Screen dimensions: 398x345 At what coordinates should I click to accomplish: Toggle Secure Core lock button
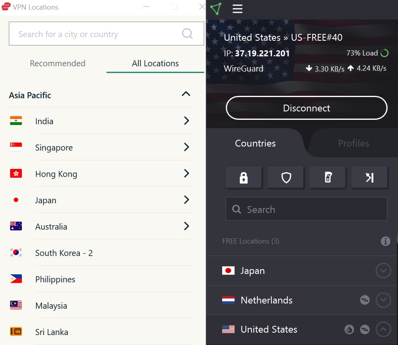coord(244,177)
